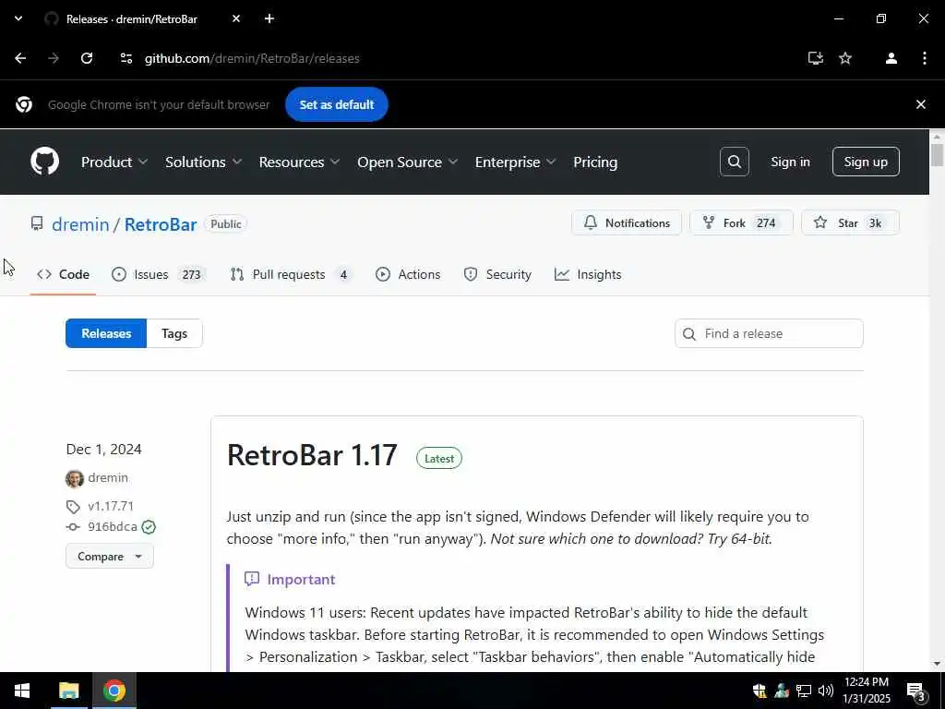The width and height of the screenshot is (945, 709).
Task: Click the Chrome icon in the taskbar
Action: (x=114, y=691)
